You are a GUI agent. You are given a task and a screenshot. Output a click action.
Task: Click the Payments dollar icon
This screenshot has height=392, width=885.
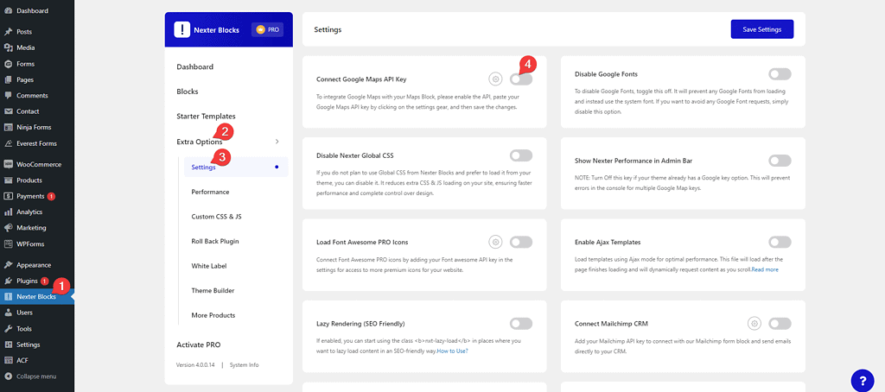9,196
